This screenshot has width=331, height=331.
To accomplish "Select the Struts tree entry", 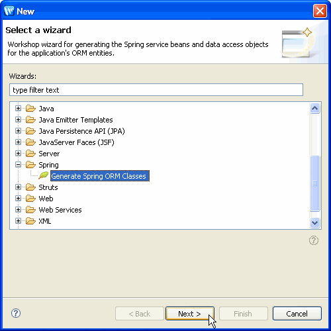I will click(48, 187).
